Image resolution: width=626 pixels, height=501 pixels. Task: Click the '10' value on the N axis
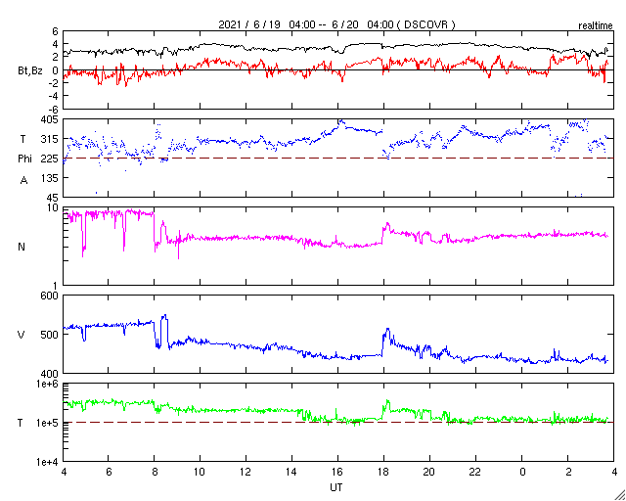point(53,208)
